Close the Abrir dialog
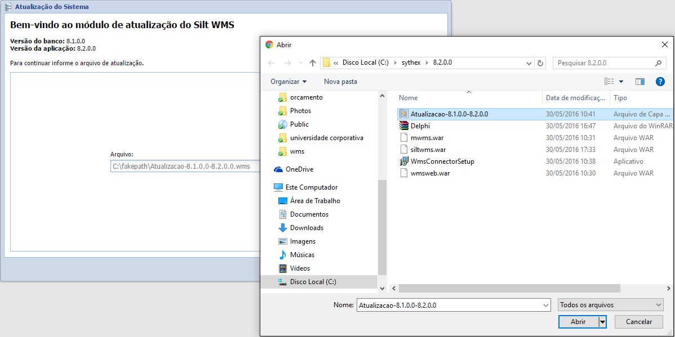Image resolution: width=675 pixels, height=337 pixels. 665,44
